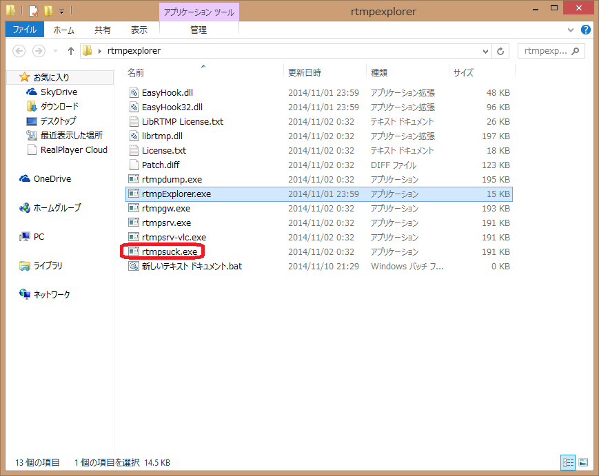Open the address bar history dropdown
The height and width of the screenshot is (476, 599).
485,51
